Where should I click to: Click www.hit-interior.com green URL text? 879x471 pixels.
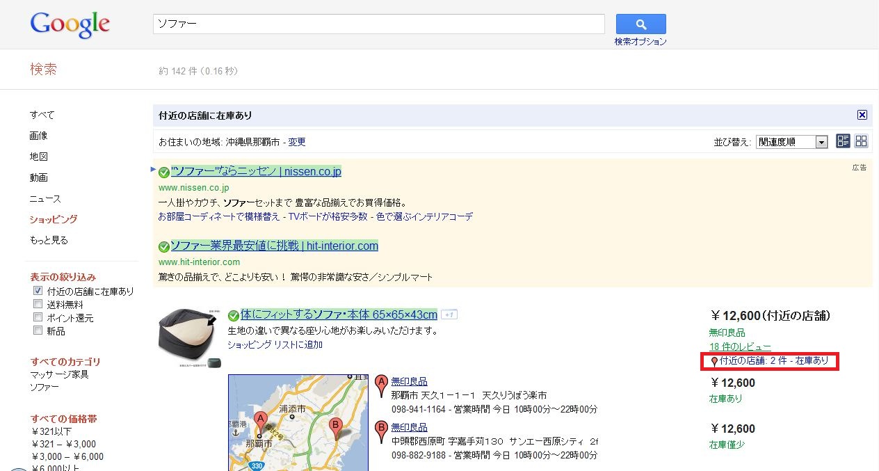click(200, 262)
